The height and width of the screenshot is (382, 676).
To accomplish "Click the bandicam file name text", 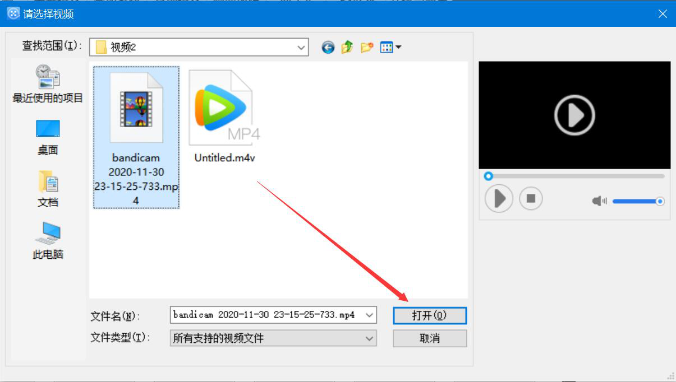I will [136, 179].
